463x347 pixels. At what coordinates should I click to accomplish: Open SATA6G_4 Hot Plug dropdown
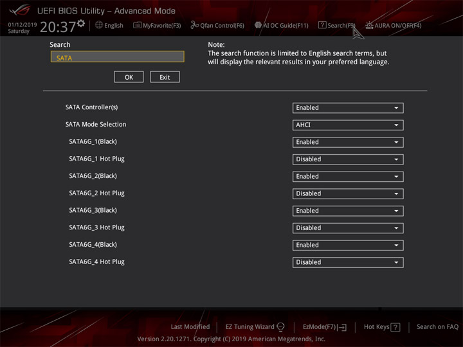[x=348, y=262]
